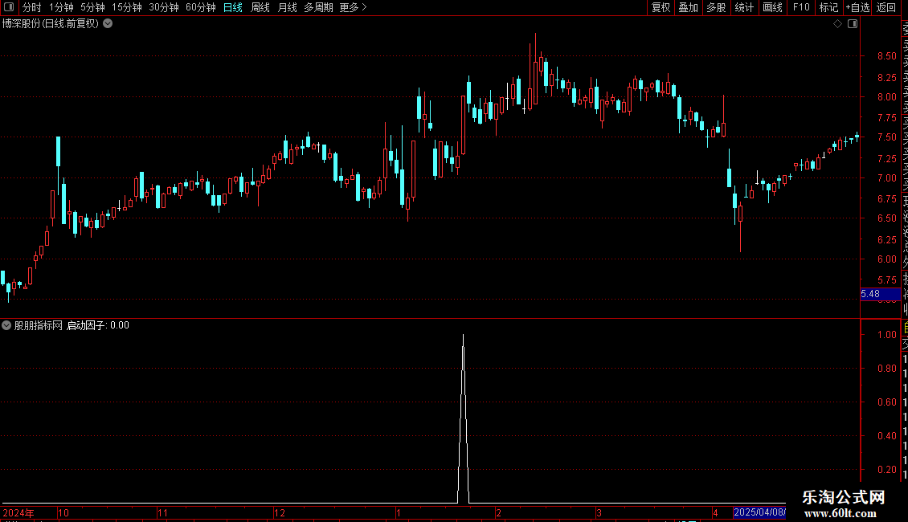Click the 5.48 price tag on axis
Screen dimensions: 908x522
click(x=880, y=294)
